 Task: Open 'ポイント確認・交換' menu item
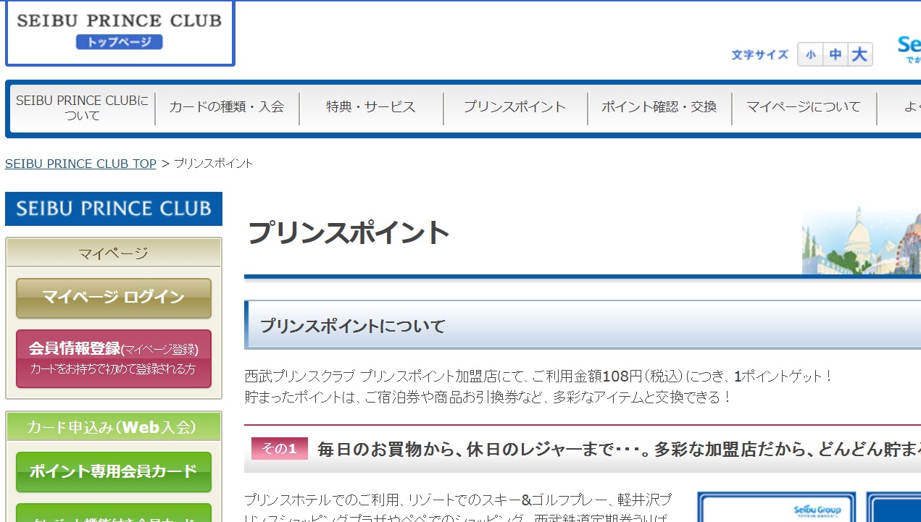(659, 107)
